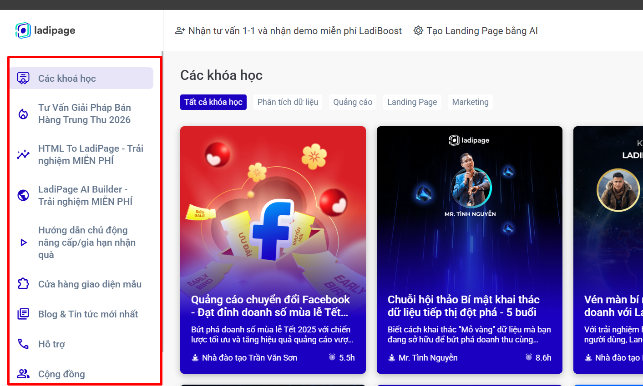Click the add-person icon beside Nhận tư vấn 1-1
This screenshot has height=386, width=643.
pos(180,31)
